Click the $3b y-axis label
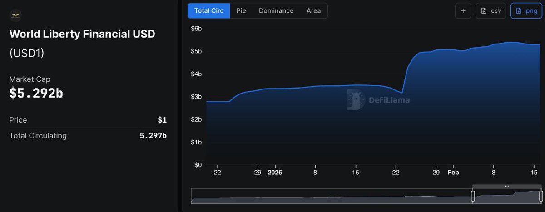The image size is (545, 212). click(196, 97)
